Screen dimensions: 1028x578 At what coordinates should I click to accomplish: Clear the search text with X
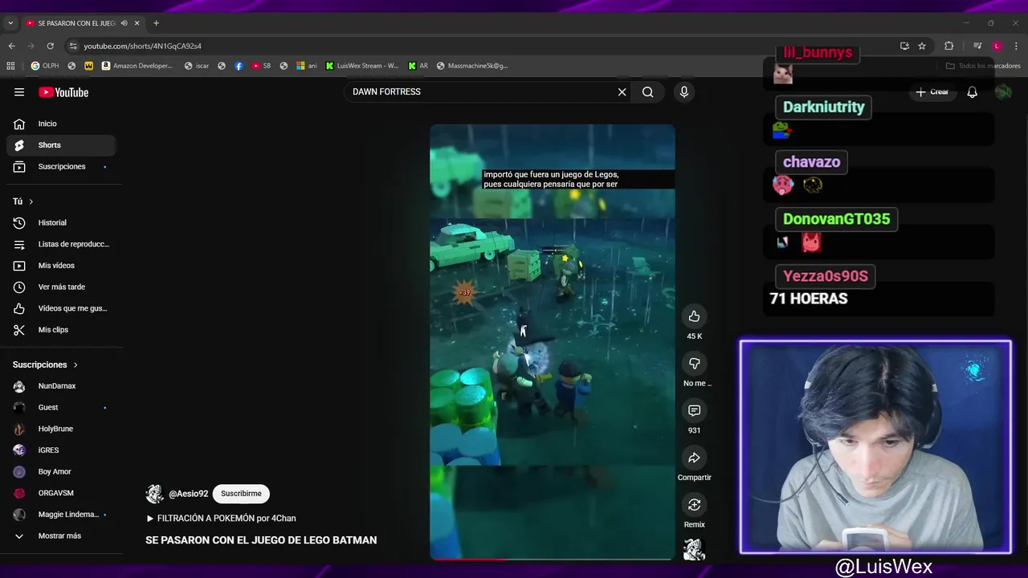click(x=622, y=92)
